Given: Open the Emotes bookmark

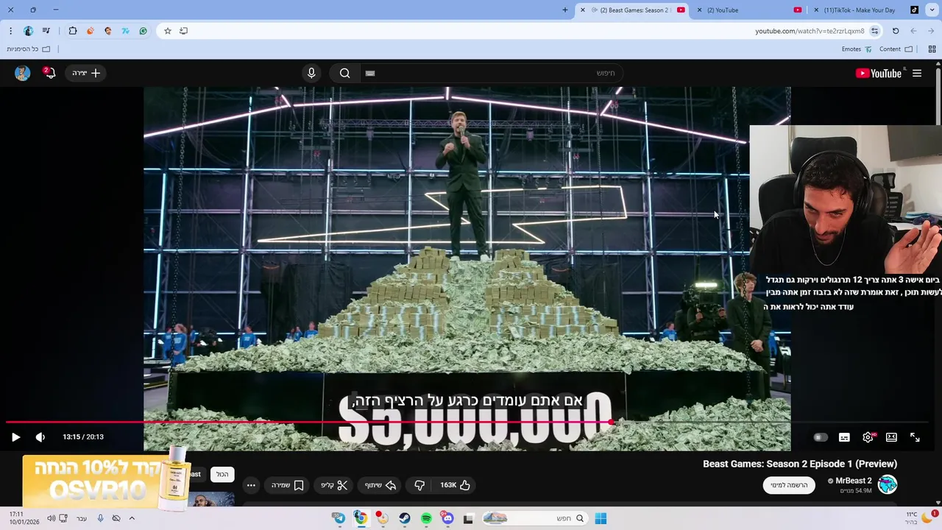Looking at the screenshot, I should point(857,49).
